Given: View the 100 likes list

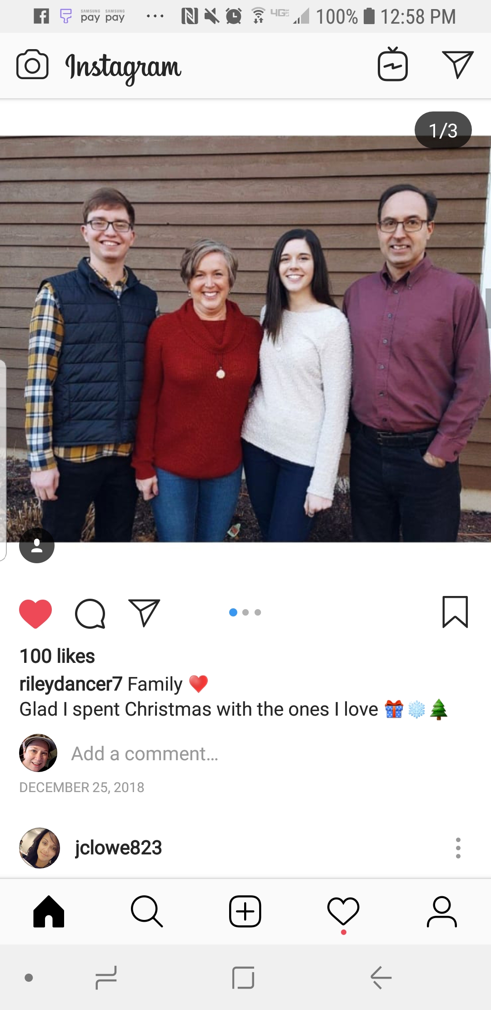Looking at the screenshot, I should click(x=57, y=656).
